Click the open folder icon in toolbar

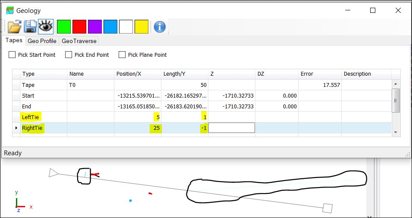pyautogui.click(x=14, y=27)
